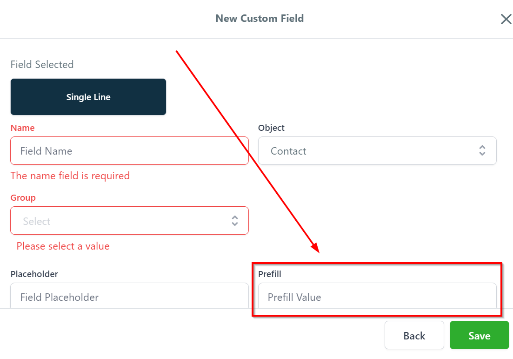
Task: Click the Placeholder field label
Action: [x=34, y=274]
